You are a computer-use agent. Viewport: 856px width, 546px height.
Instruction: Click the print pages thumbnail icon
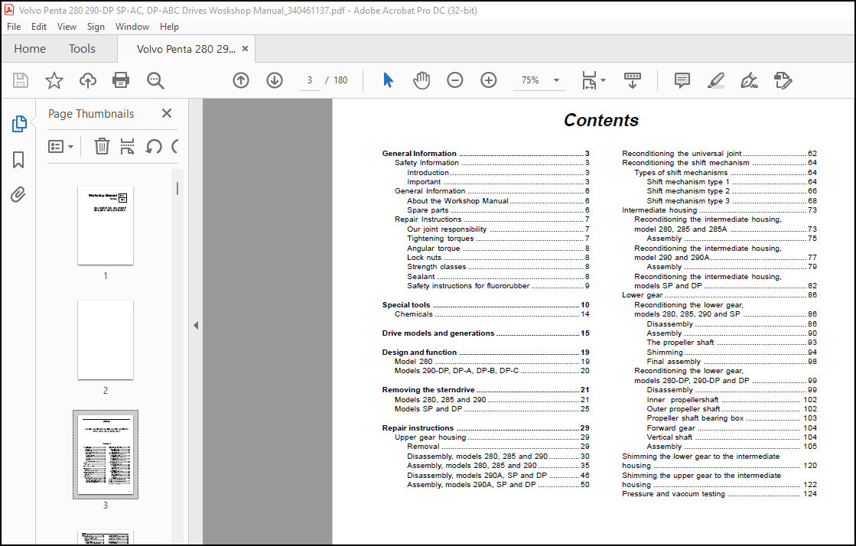pos(127,146)
